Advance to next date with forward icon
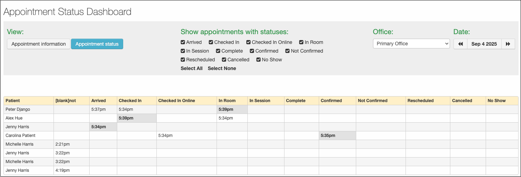 pyautogui.click(x=508, y=44)
